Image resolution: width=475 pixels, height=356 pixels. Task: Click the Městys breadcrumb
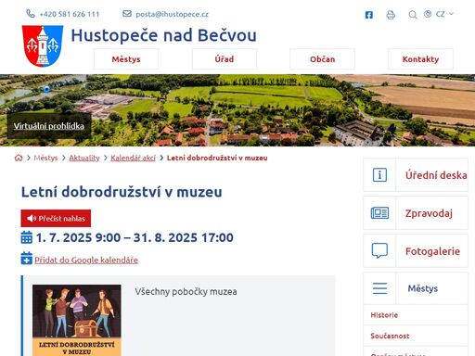(x=45, y=158)
